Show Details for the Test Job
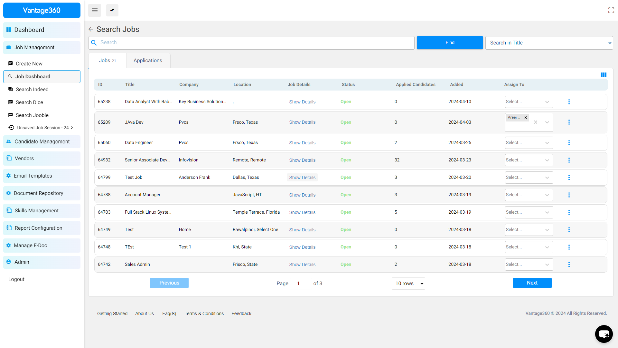 click(x=302, y=178)
